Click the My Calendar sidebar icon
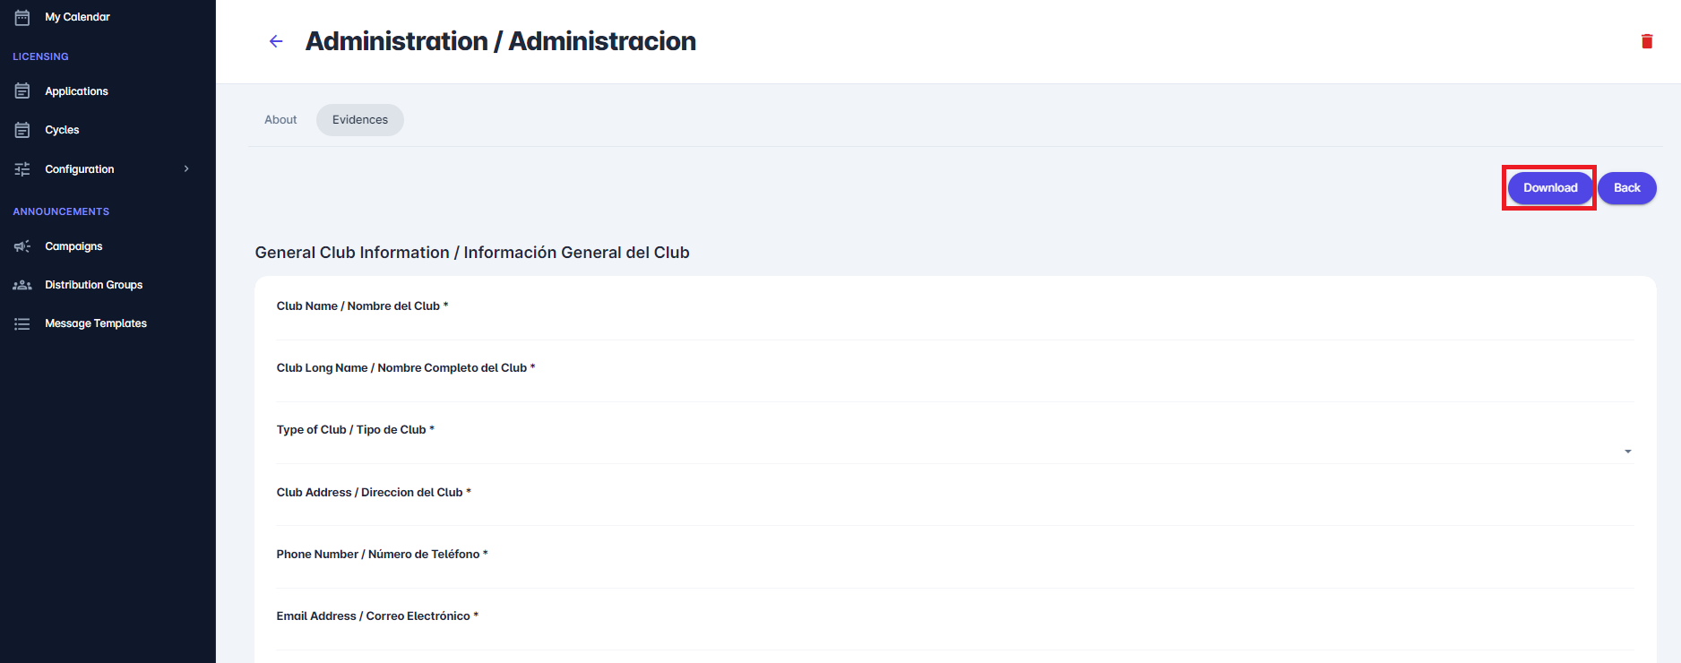Viewport: 1681px width, 663px height. click(x=22, y=17)
